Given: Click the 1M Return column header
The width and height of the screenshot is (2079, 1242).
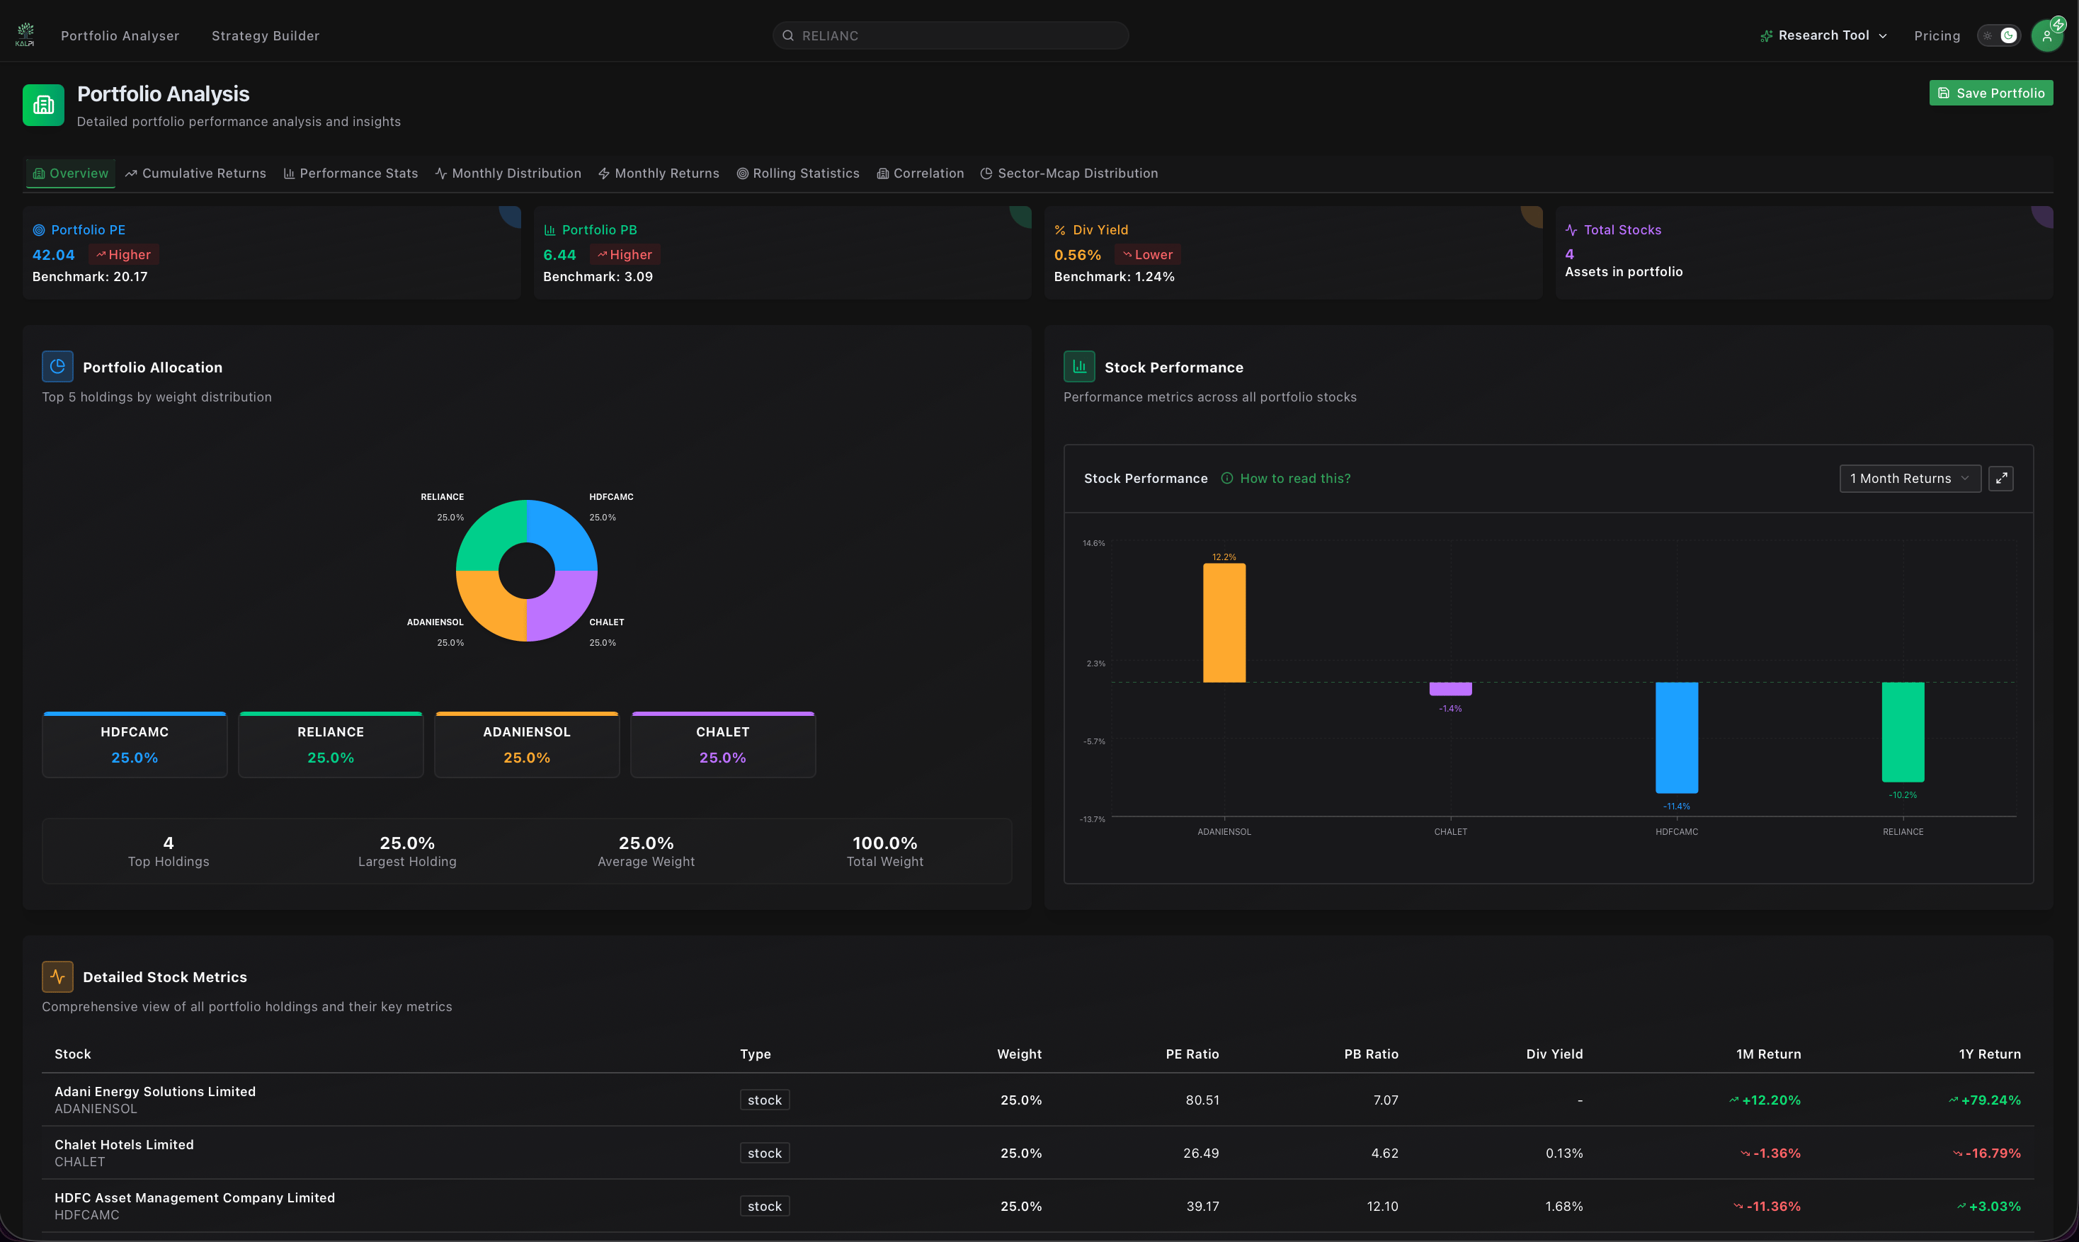Looking at the screenshot, I should pos(1768,1054).
